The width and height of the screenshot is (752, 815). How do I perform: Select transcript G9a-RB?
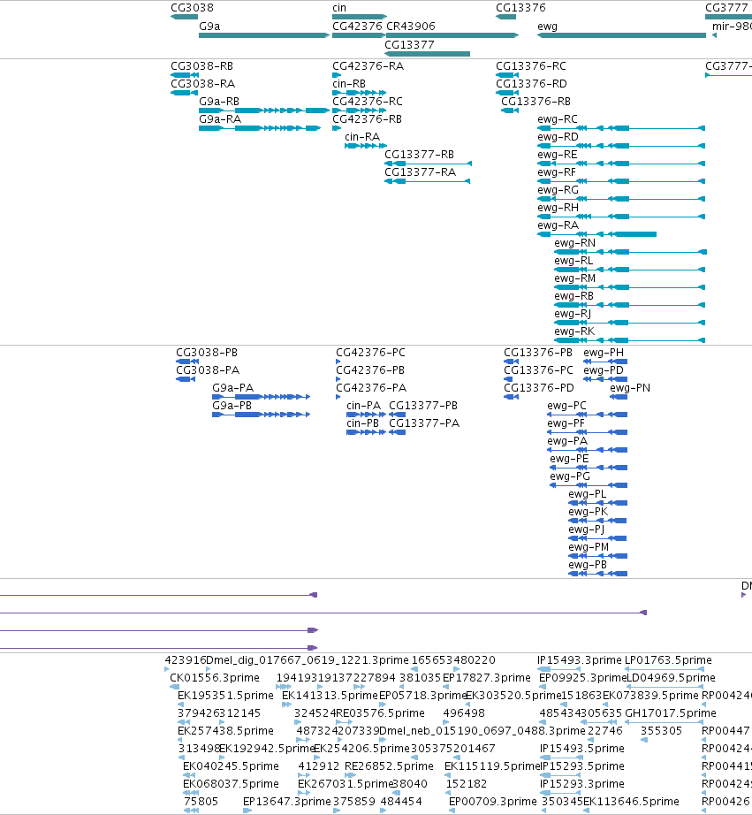click(264, 110)
